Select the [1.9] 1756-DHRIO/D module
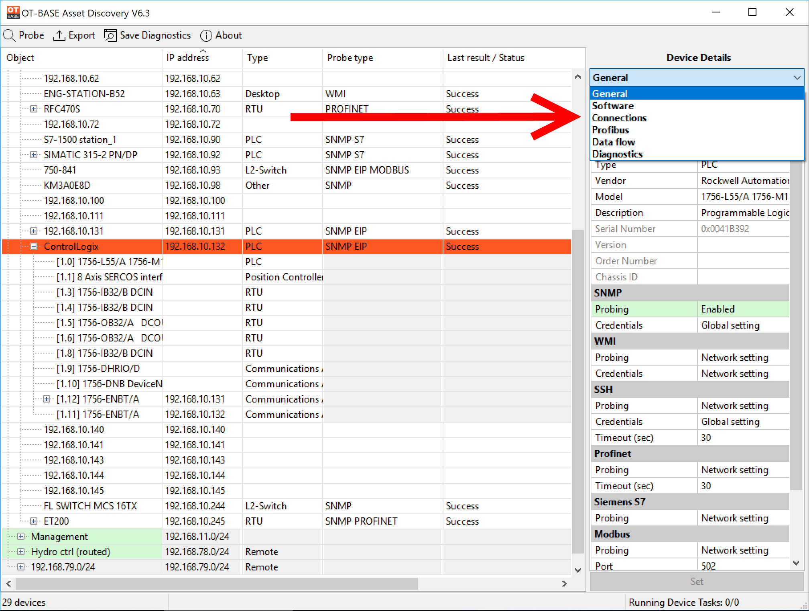 coord(287,368)
